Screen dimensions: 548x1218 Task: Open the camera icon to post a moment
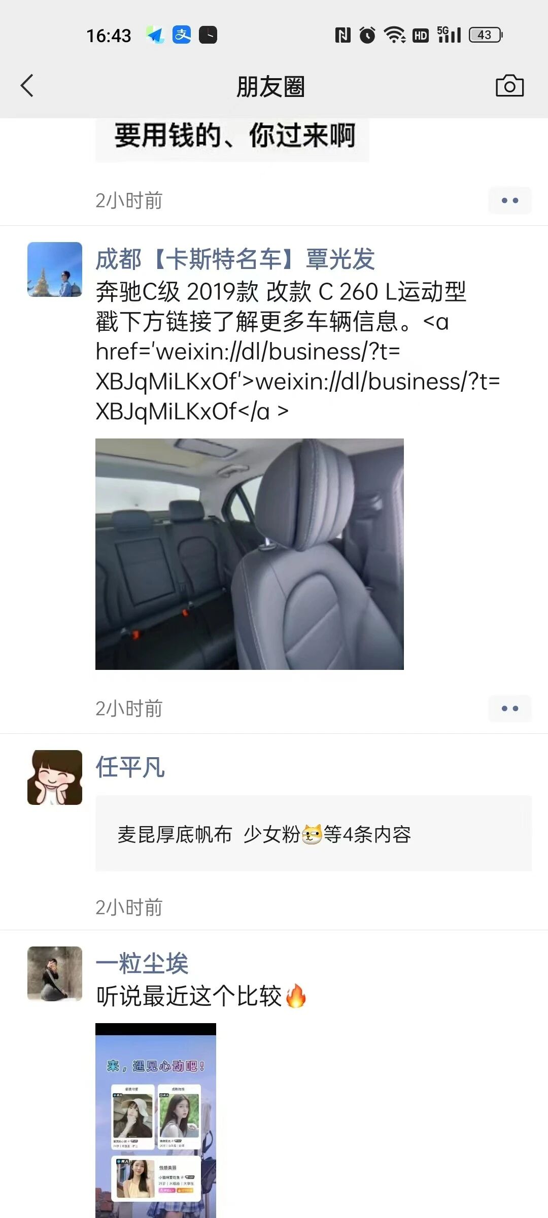tap(509, 85)
